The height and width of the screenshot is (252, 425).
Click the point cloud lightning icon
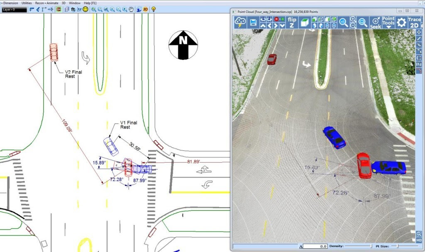pyautogui.click(x=240, y=22)
